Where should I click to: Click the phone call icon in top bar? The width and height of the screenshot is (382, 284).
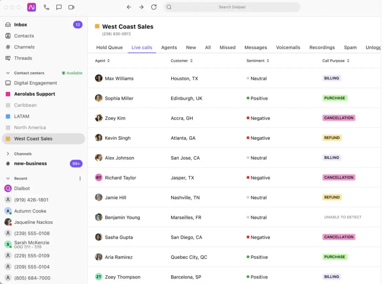tap(46, 7)
